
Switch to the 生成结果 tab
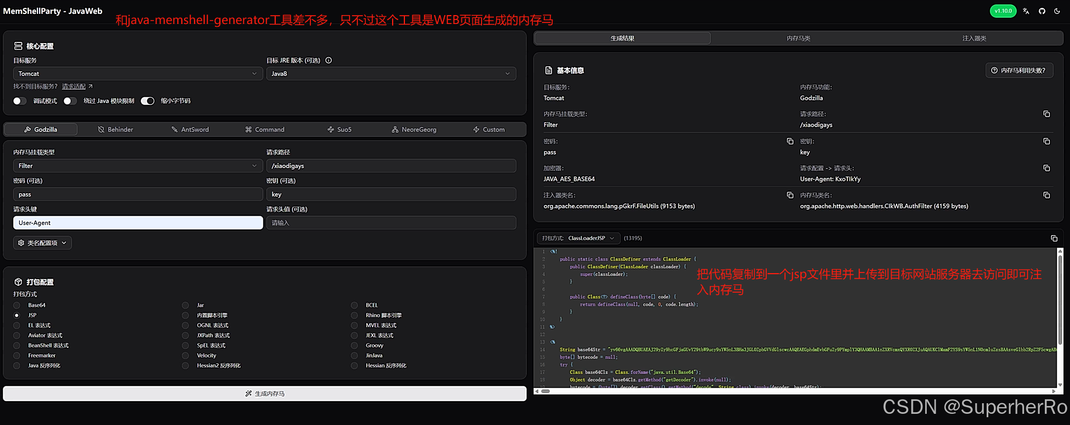coord(623,38)
